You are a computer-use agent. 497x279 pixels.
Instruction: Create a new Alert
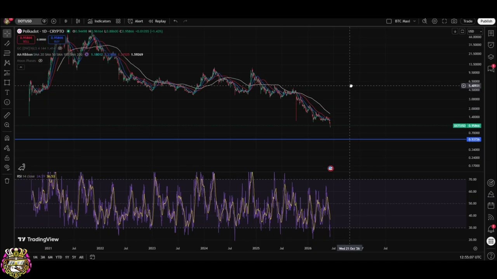[x=136, y=21]
